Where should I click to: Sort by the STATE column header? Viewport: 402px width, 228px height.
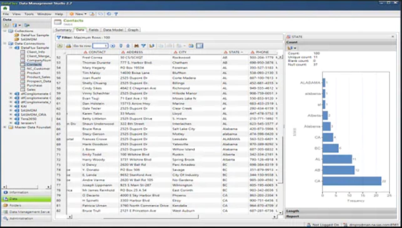point(234,52)
